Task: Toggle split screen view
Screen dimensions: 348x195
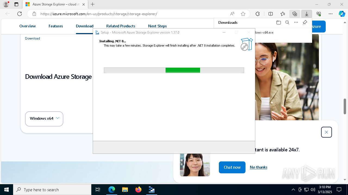Action: 271,14
